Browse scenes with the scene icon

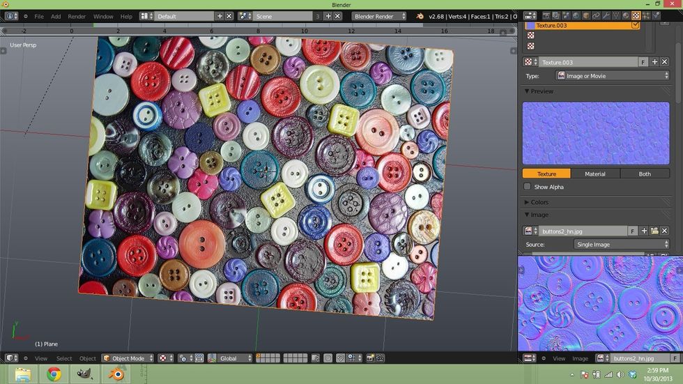pyautogui.click(x=245, y=16)
